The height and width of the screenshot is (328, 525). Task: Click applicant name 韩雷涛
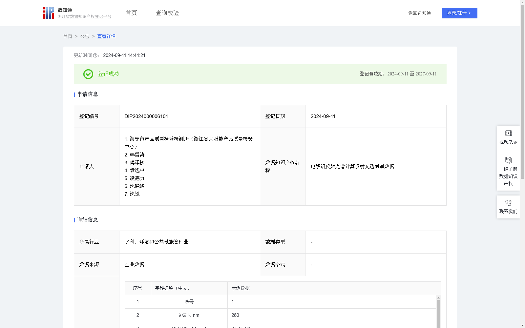(x=137, y=155)
